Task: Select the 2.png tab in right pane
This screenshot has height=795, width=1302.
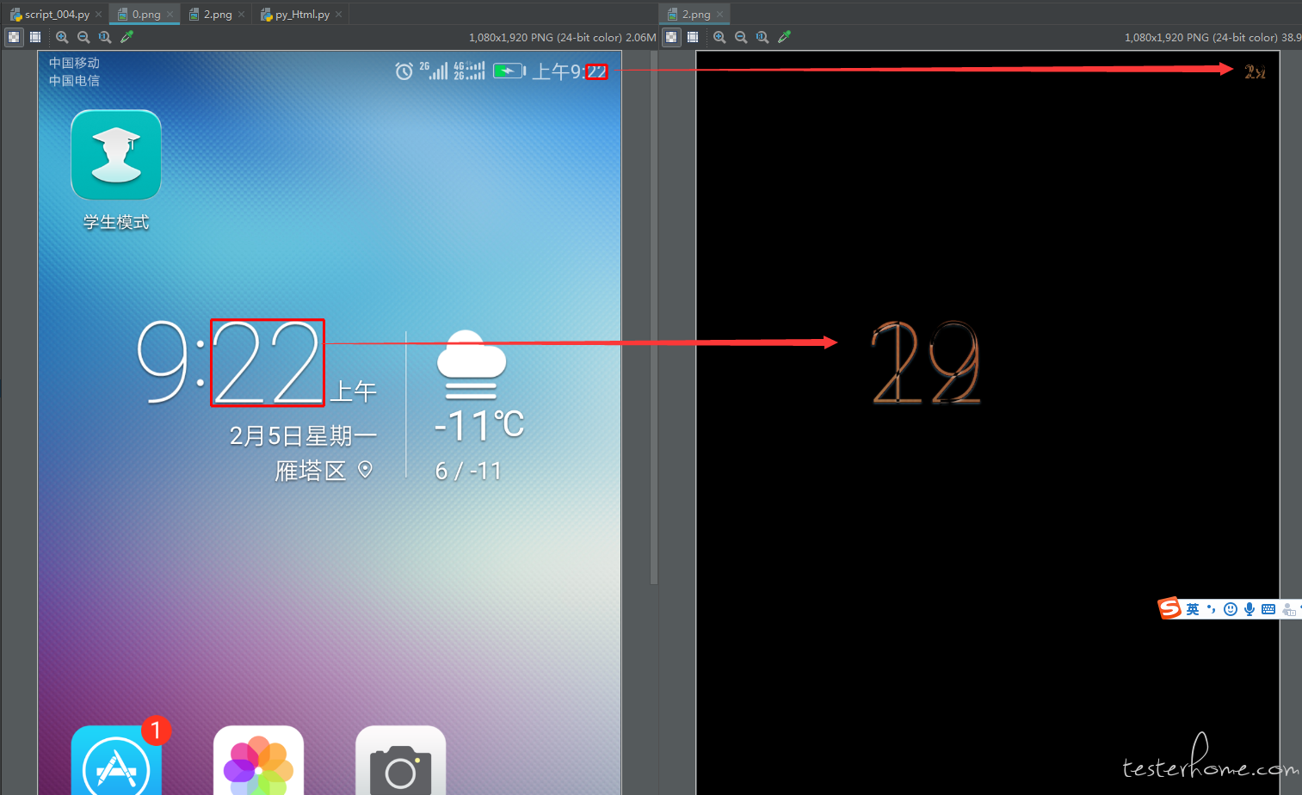Action: 696,14
